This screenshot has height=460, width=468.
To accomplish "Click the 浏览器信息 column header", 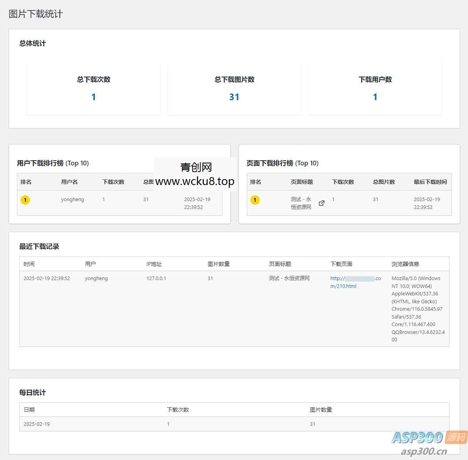I will tap(405, 264).
